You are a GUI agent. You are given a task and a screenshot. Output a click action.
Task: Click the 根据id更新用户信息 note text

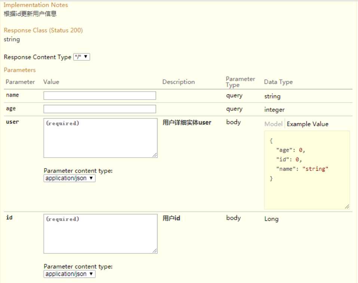[x=30, y=14]
